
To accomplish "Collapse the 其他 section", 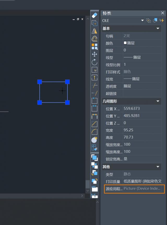I will coord(158,167).
